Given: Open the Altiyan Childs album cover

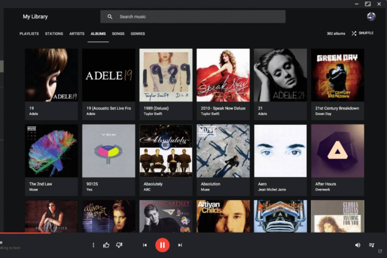Looking at the screenshot, I should tap(223, 216).
